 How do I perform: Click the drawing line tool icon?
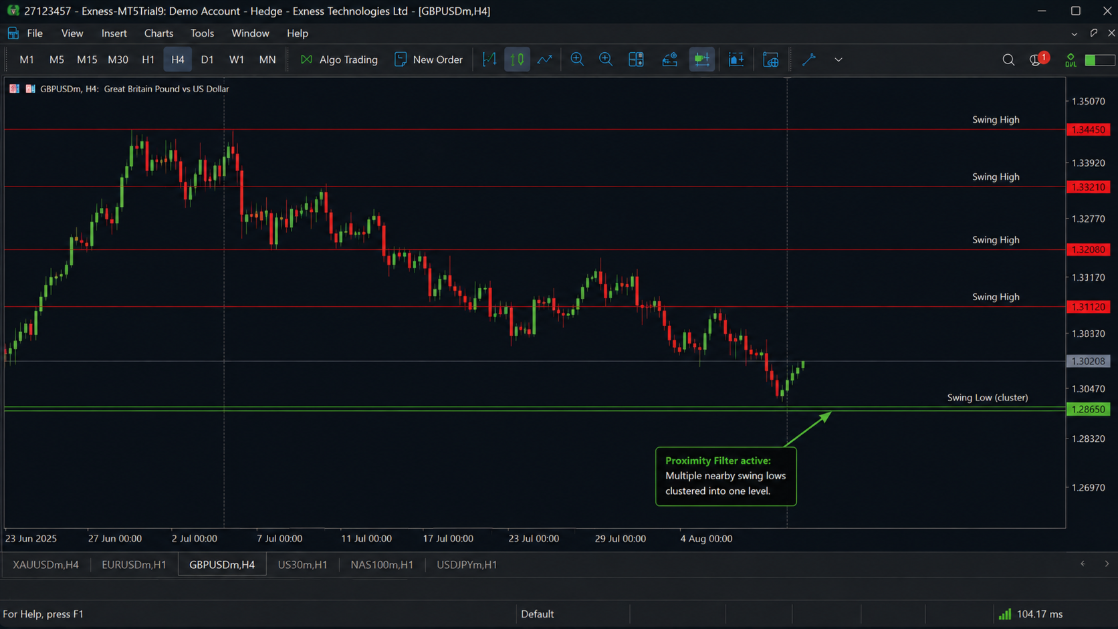point(809,59)
